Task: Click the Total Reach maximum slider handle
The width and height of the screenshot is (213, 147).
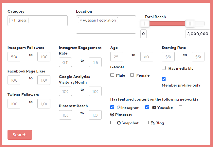Action: 190,24
